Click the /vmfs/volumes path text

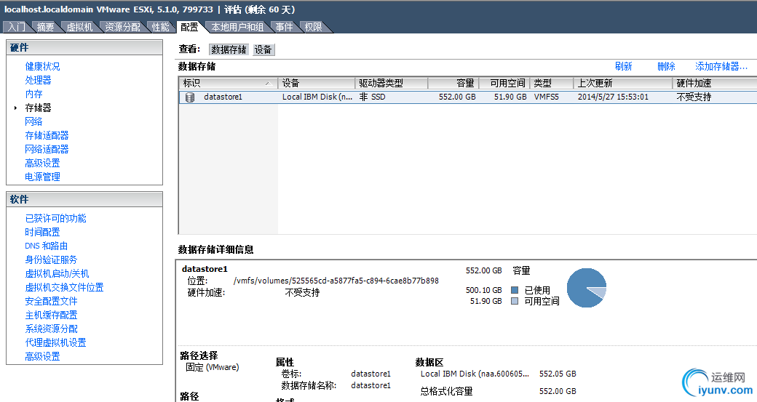(x=336, y=281)
